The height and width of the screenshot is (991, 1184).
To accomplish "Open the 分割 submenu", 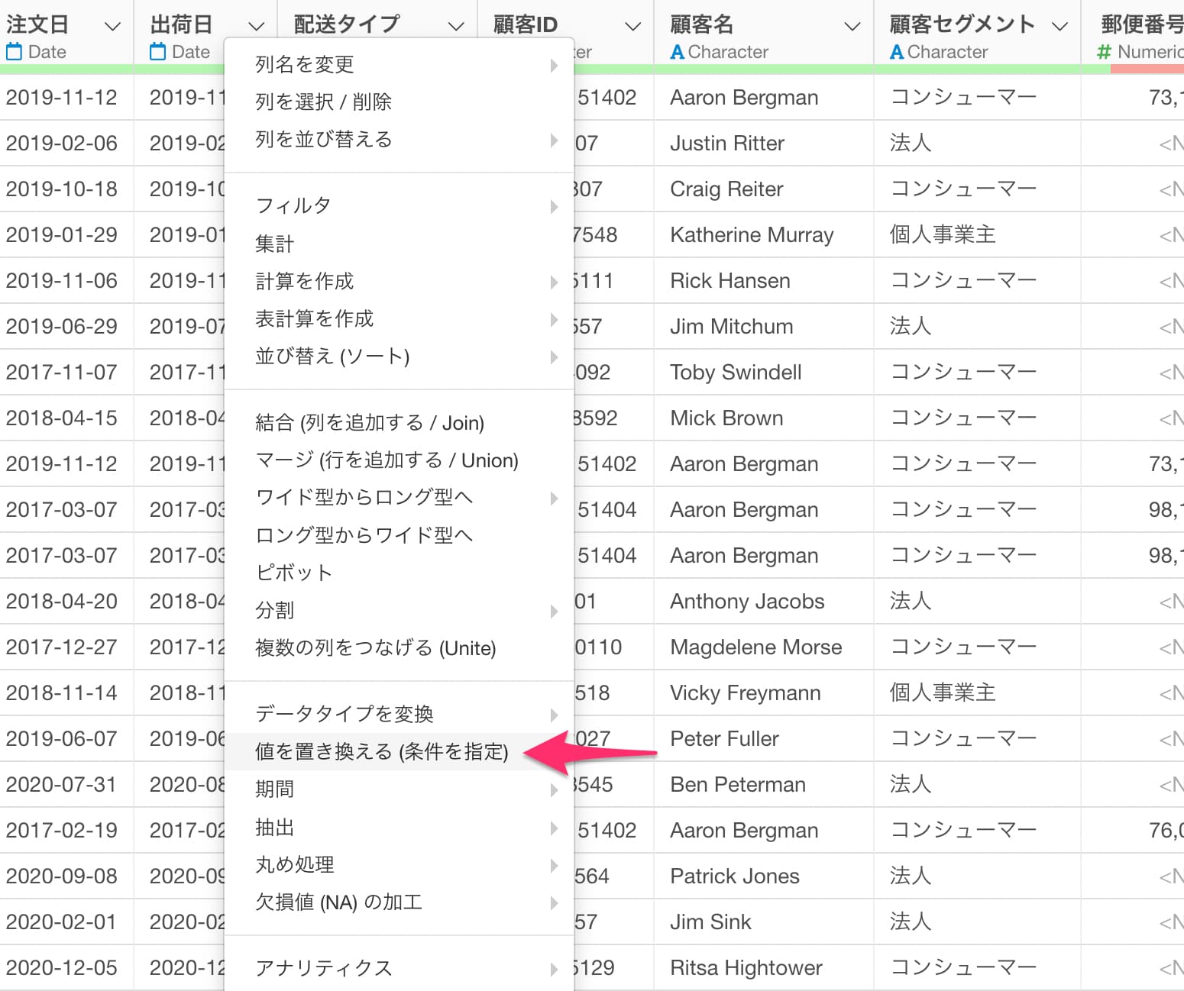I will (399, 611).
